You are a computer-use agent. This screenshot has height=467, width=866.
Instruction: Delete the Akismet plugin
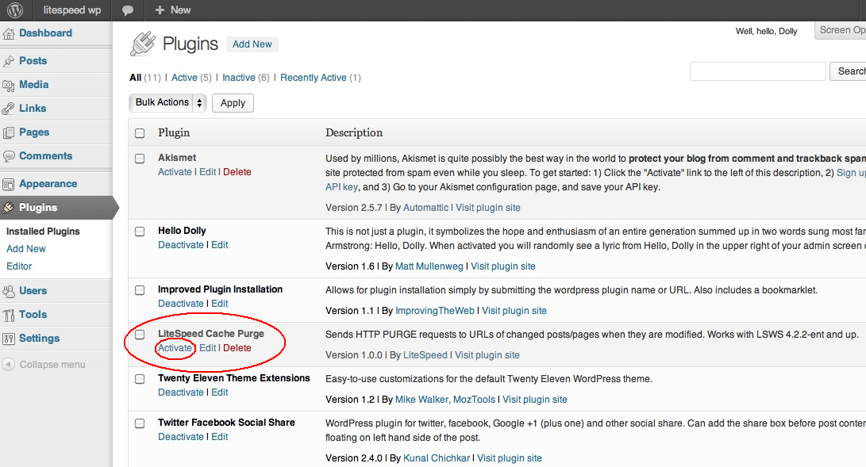tap(237, 171)
